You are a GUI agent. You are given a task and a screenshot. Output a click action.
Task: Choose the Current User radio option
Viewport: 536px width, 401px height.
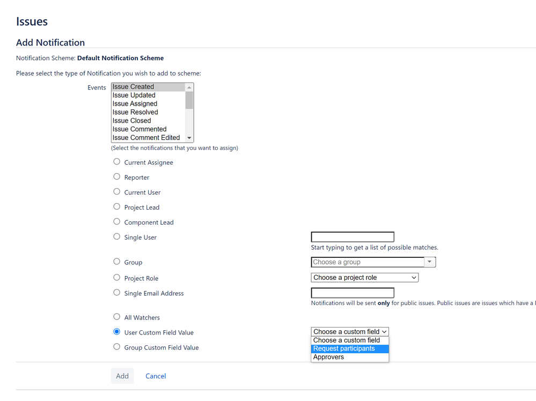(116, 191)
